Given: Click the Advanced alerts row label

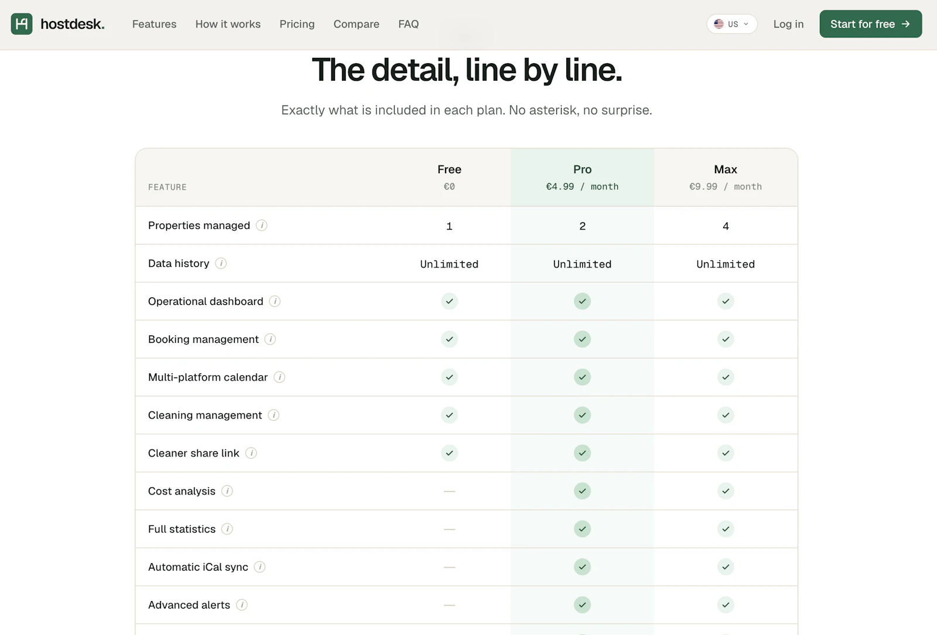Looking at the screenshot, I should click(x=189, y=605).
